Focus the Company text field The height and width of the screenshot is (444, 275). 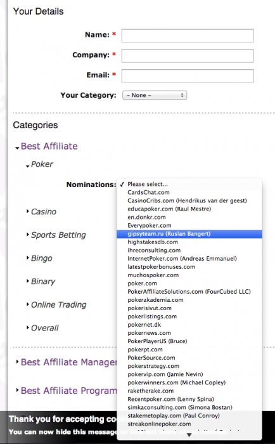(x=188, y=56)
